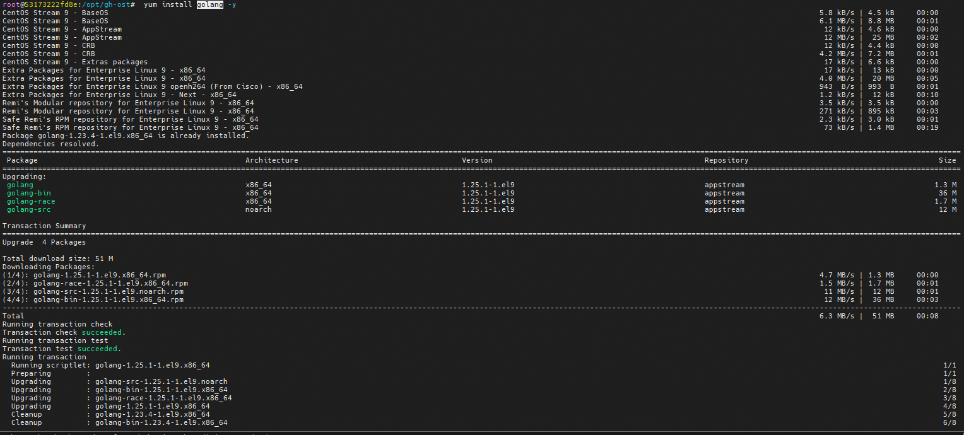Click the "Architecture" column header
Screen dimensions: 964x435
tap(272, 160)
